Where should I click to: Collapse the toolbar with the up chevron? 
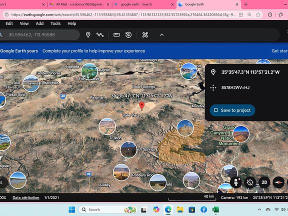pos(161,34)
